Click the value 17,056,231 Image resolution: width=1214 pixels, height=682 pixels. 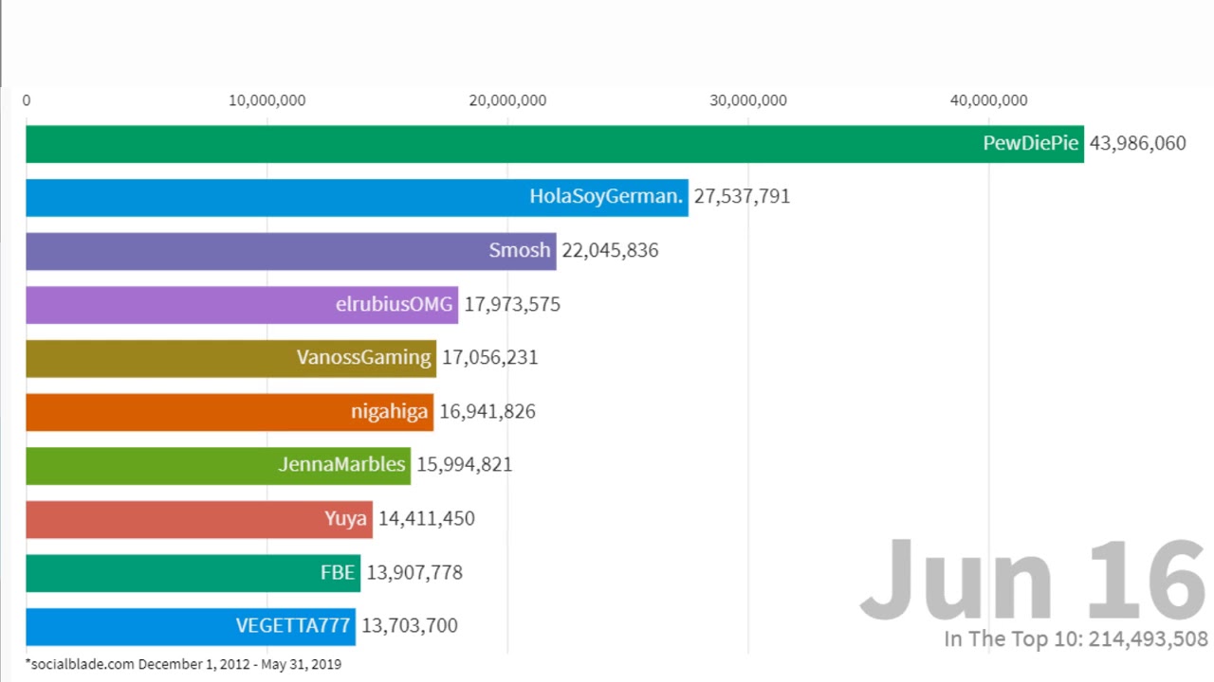489,358
